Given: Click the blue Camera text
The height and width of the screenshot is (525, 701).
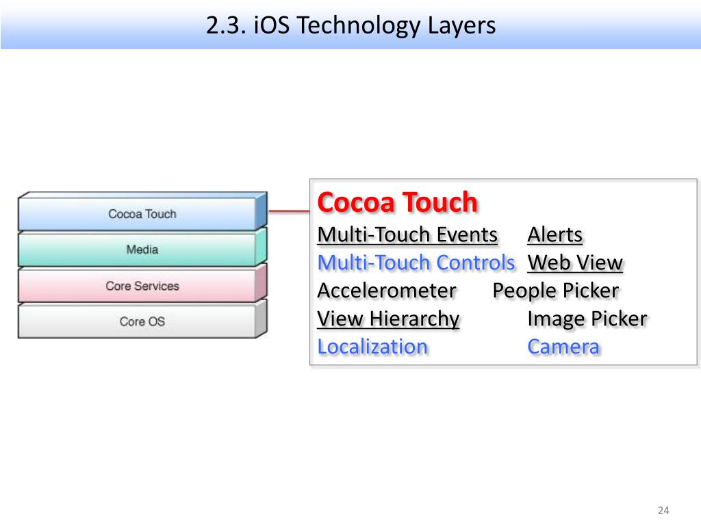Looking at the screenshot, I should click(x=563, y=347).
